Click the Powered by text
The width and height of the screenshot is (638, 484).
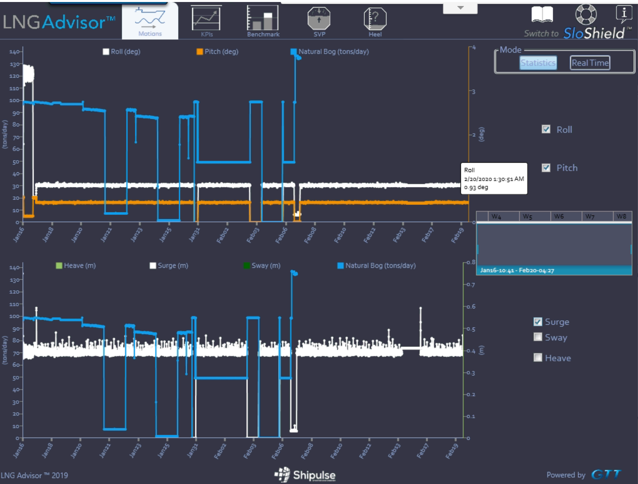click(565, 475)
